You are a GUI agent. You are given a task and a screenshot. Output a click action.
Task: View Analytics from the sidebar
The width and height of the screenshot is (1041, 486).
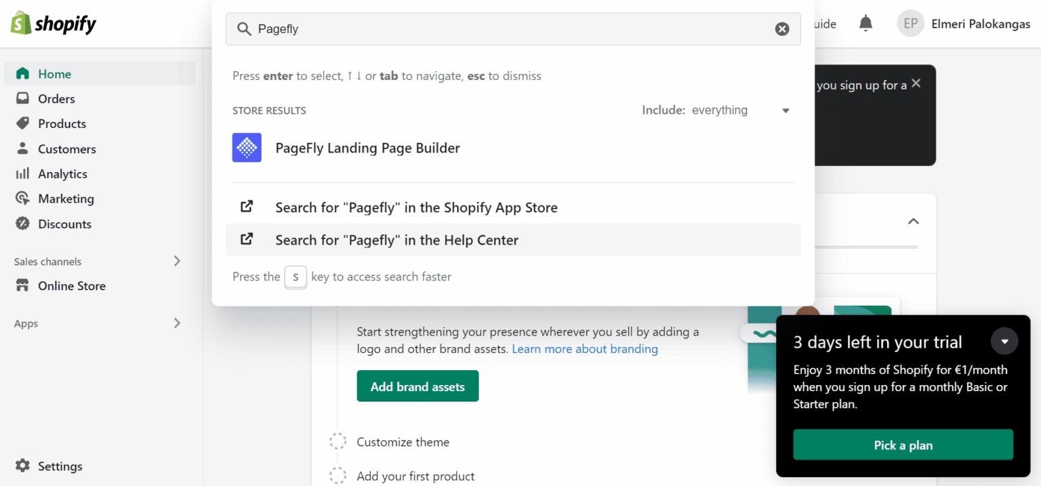pos(62,174)
